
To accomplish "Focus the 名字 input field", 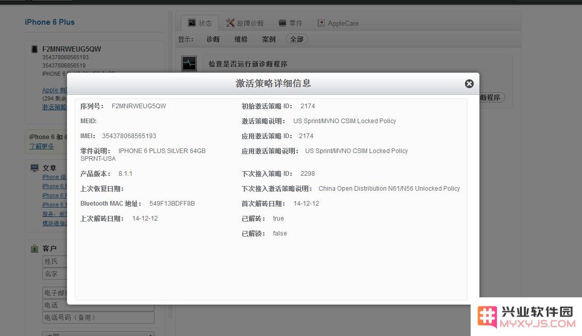I will pyautogui.click(x=55, y=274).
